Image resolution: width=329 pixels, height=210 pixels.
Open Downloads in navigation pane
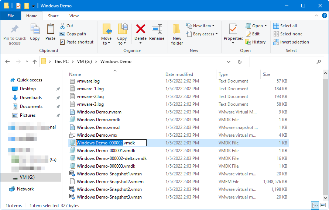coord(31,98)
